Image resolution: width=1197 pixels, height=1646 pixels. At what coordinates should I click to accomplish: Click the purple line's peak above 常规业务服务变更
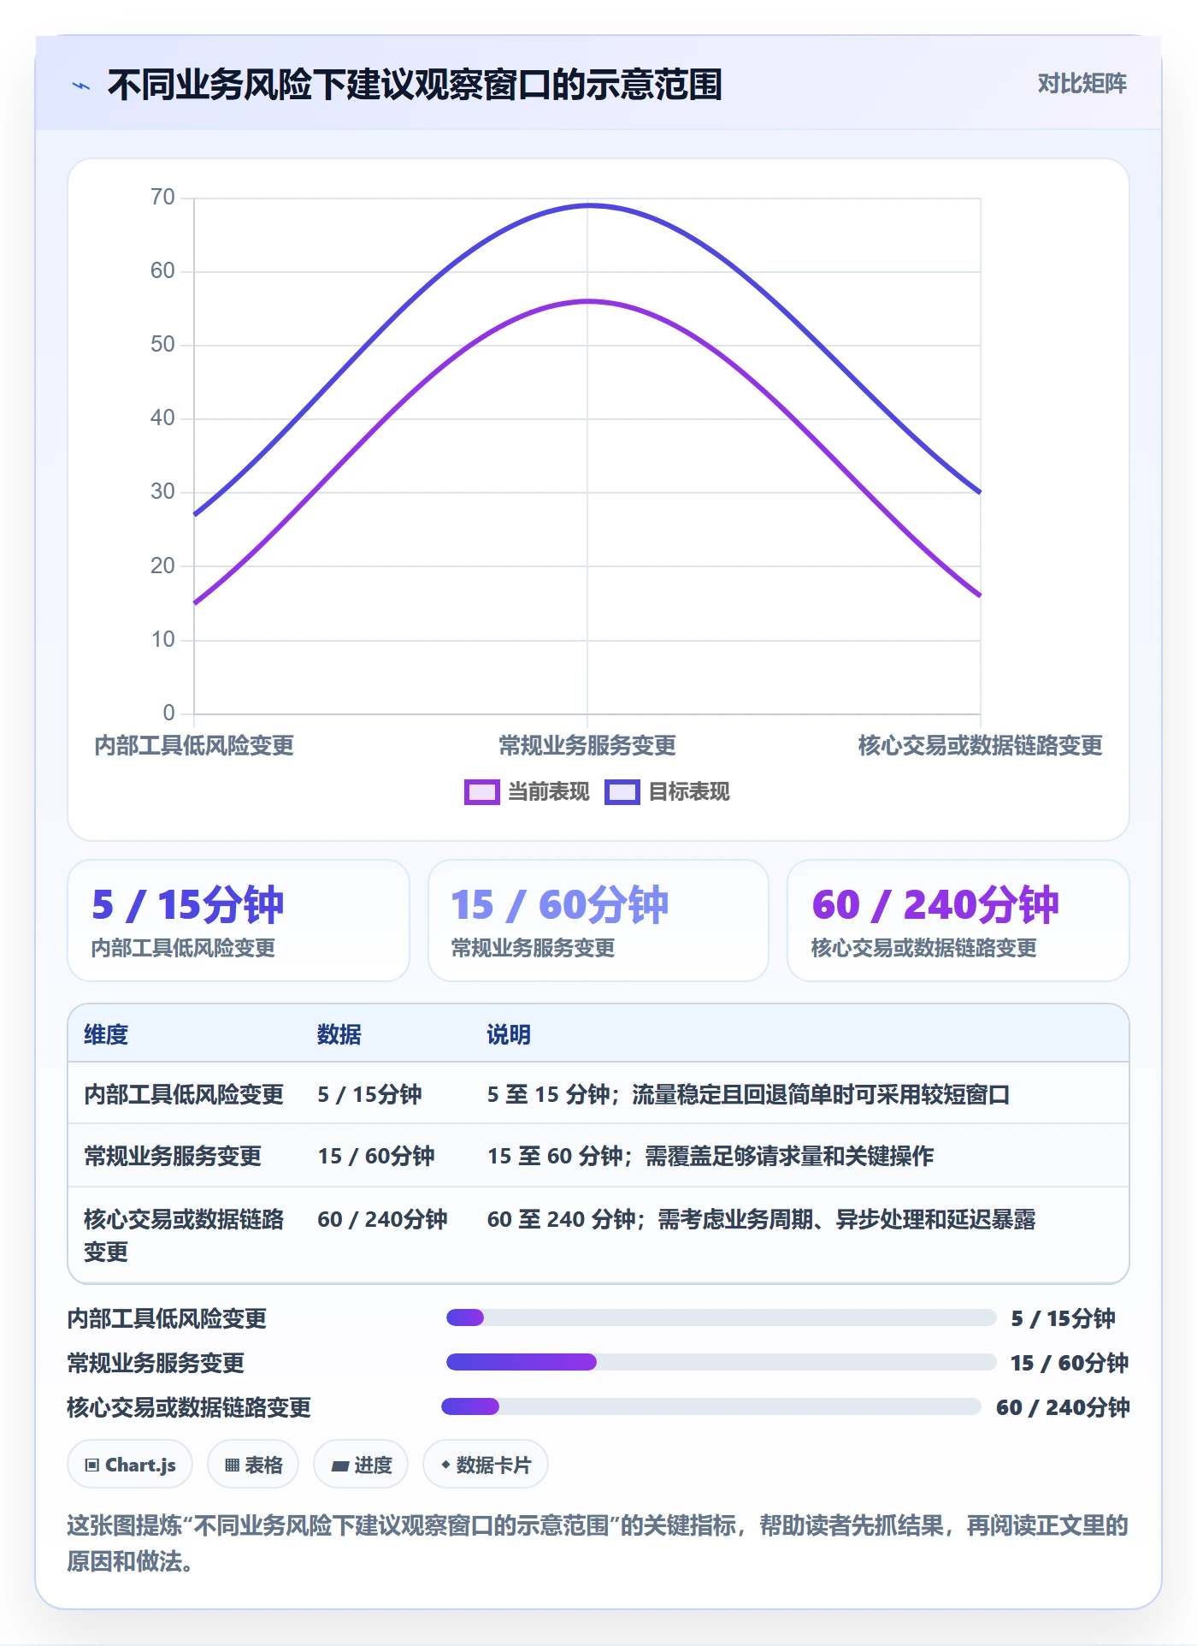click(x=587, y=301)
